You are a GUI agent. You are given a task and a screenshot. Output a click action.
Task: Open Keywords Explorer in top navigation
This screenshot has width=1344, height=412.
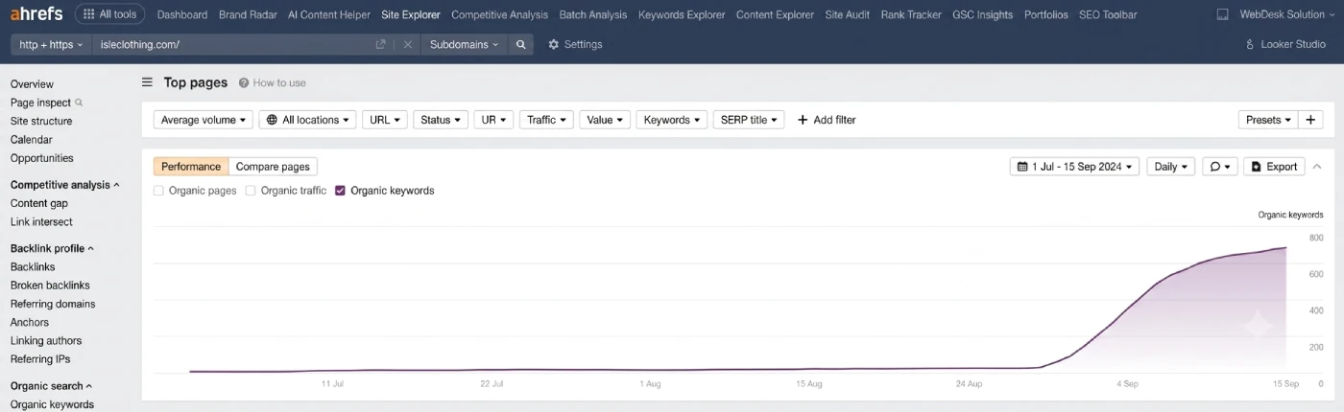682,14
